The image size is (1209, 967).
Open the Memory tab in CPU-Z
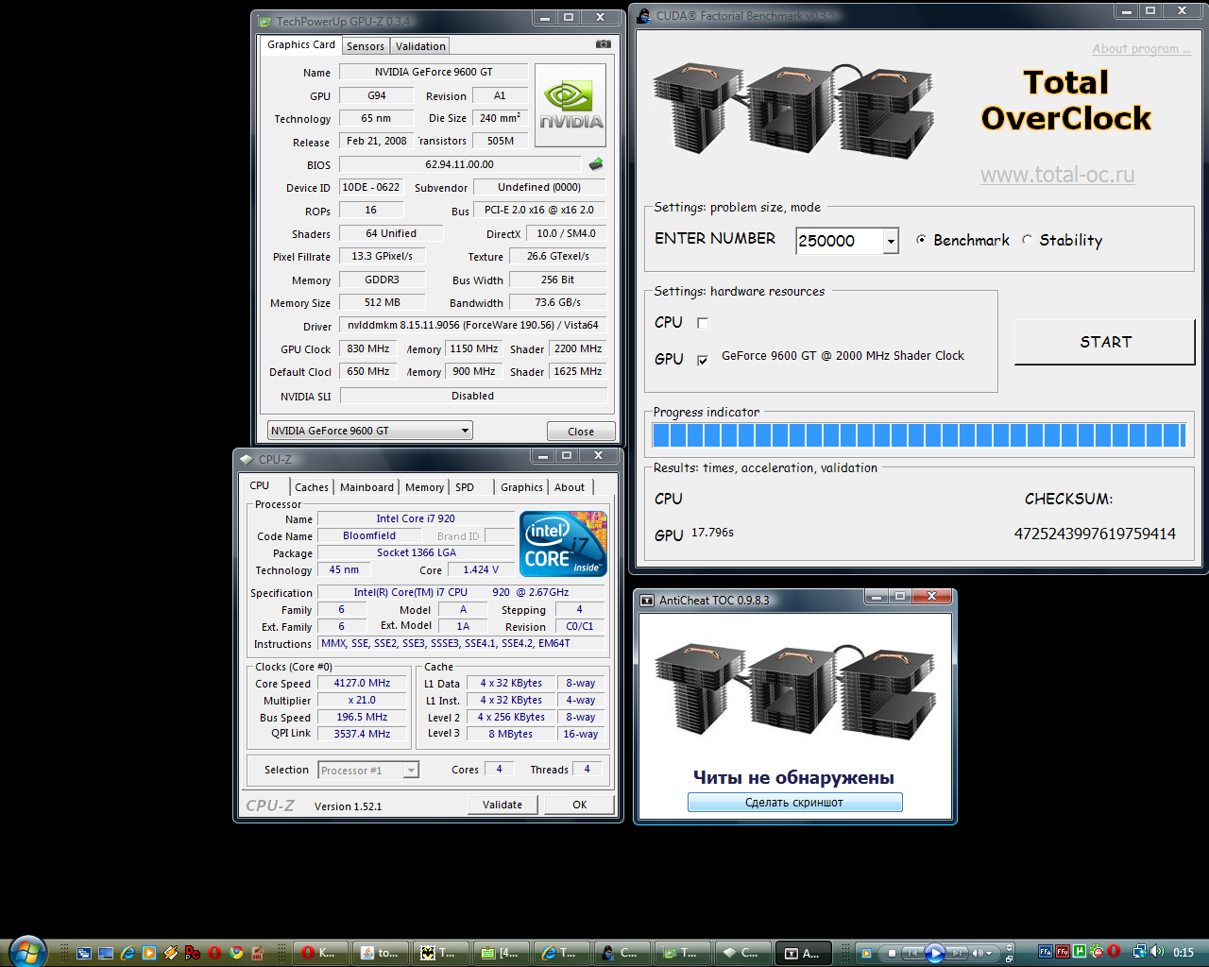tap(424, 487)
